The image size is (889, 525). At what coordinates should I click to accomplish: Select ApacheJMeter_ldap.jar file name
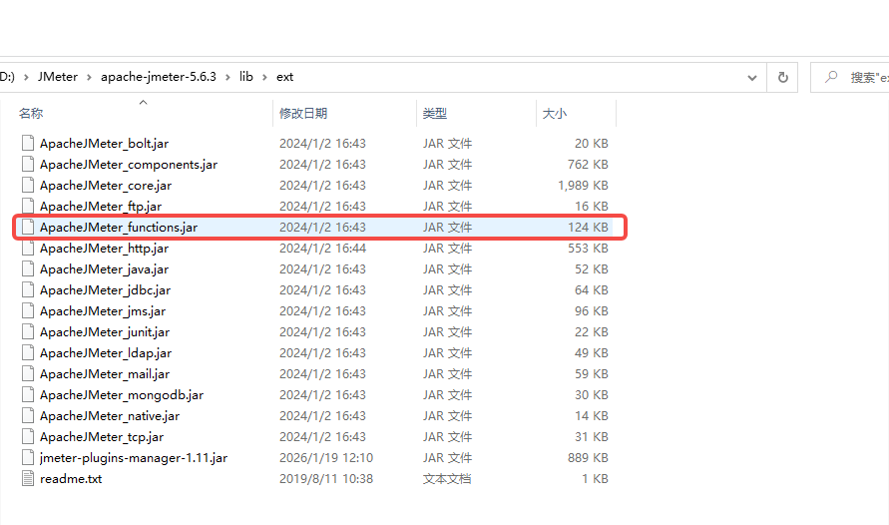tap(106, 353)
